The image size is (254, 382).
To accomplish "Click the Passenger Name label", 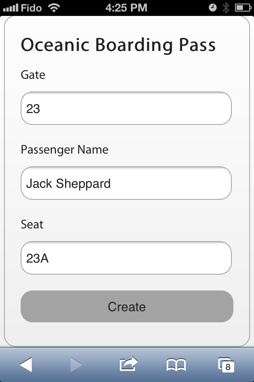I will click(x=64, y=150).
